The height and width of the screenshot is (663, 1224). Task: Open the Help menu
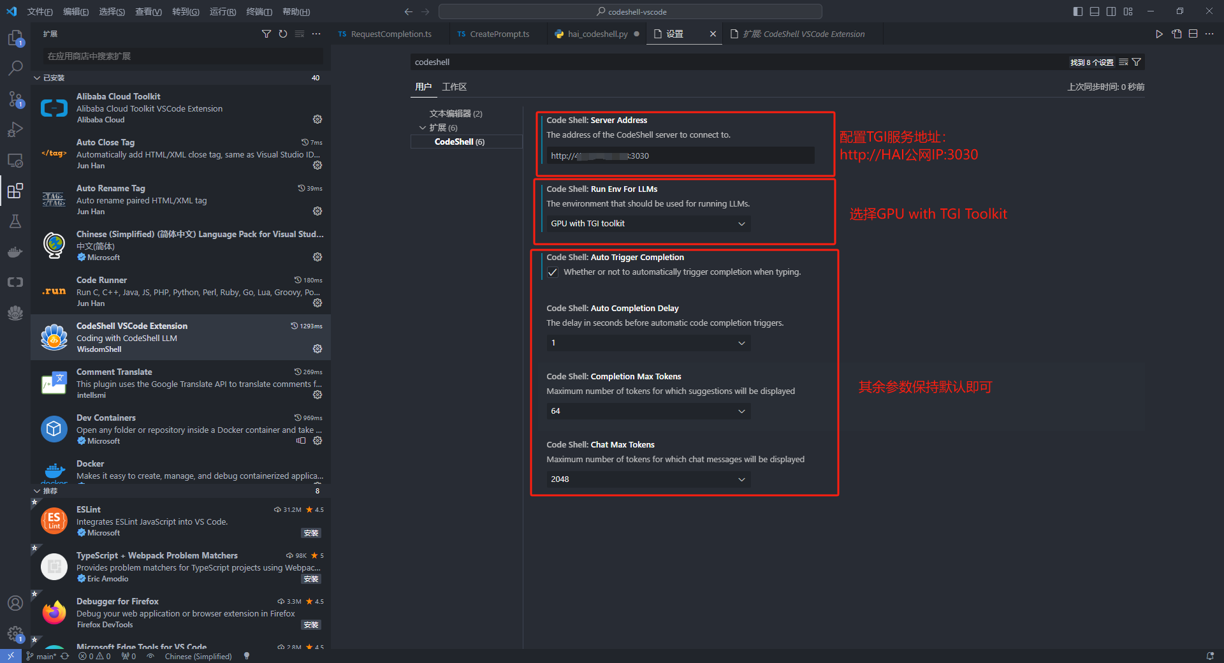(x=296, y=11)
